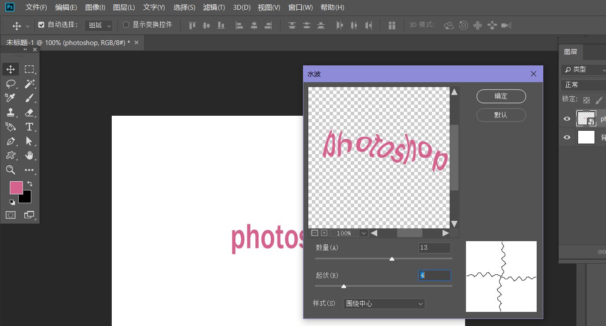Viewport: 606px width, 326px height.
Task: Select the Eyedropper tool
Action: point(11,98)
